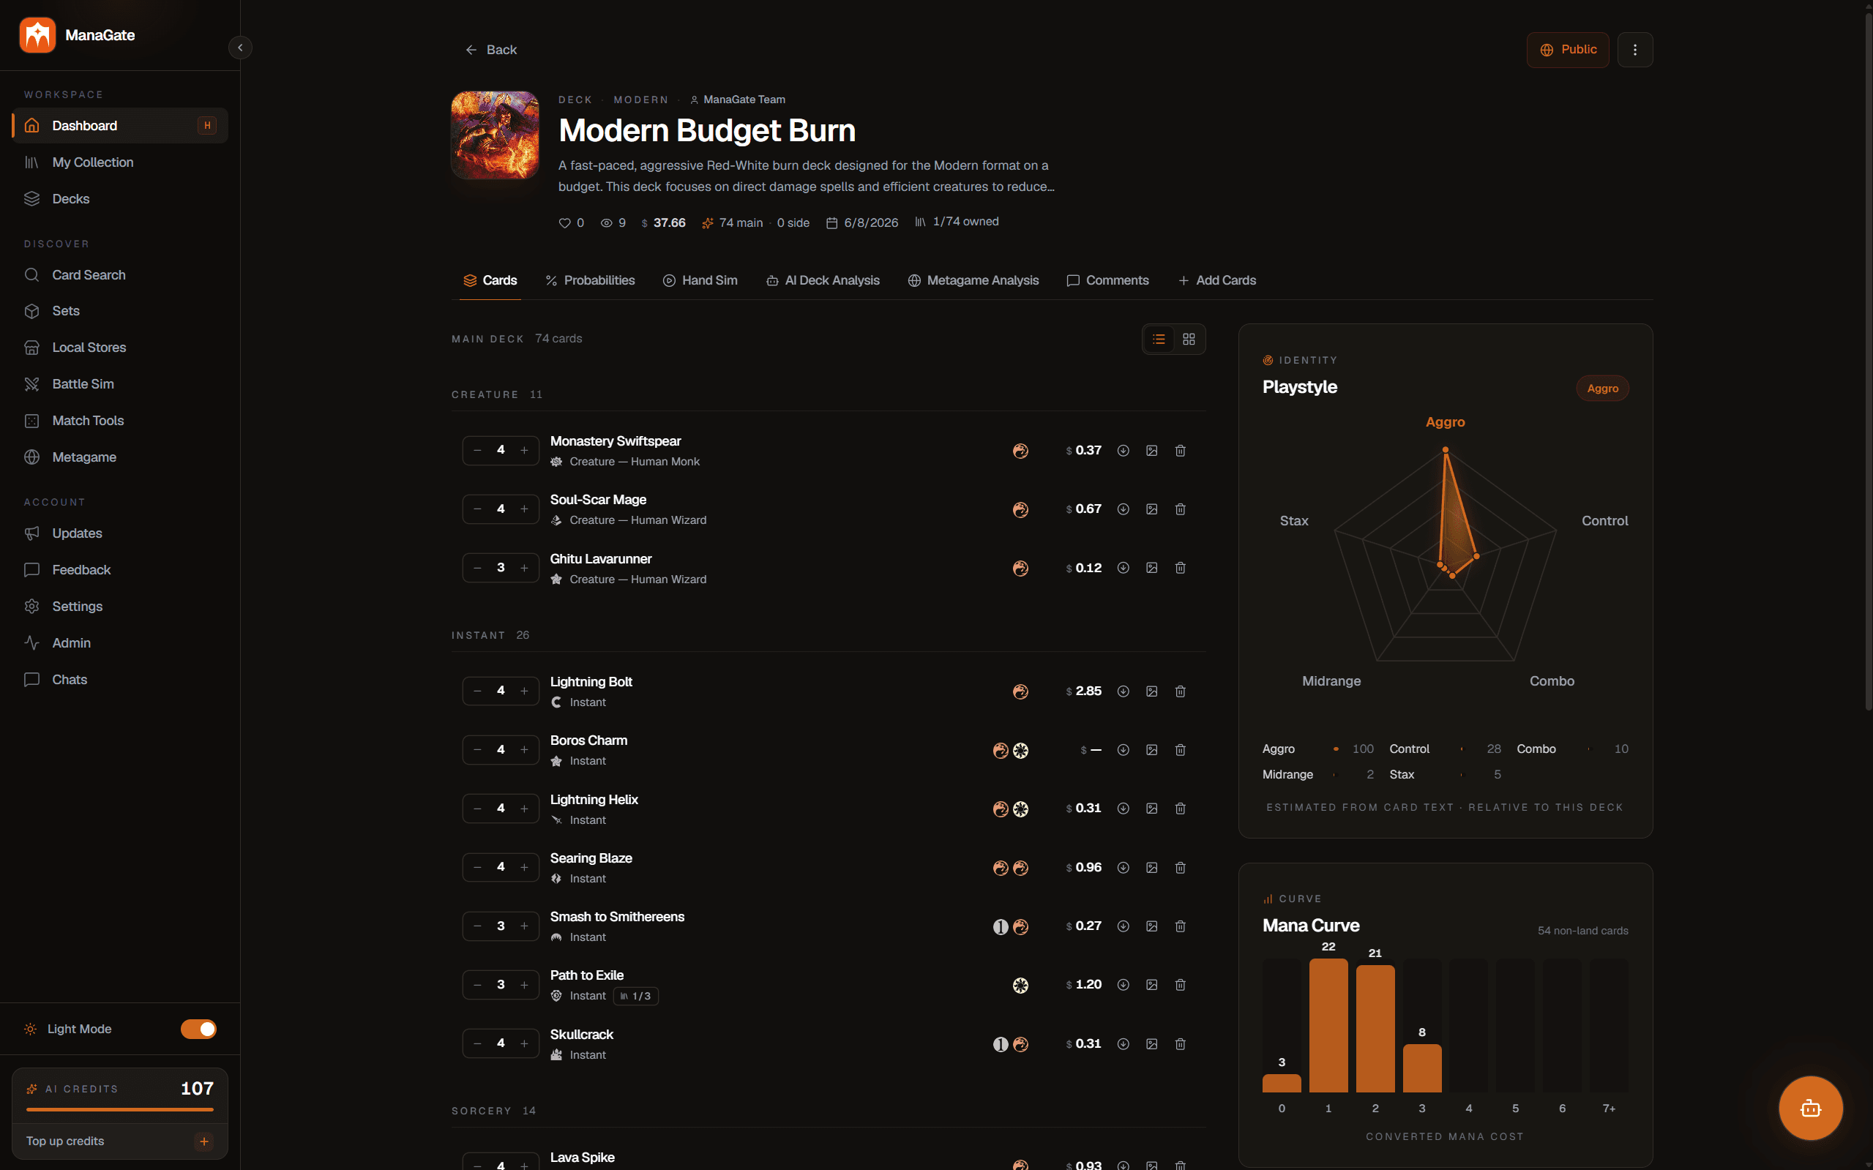Increase Soul-Scar Mage quantity

point(524,509)
